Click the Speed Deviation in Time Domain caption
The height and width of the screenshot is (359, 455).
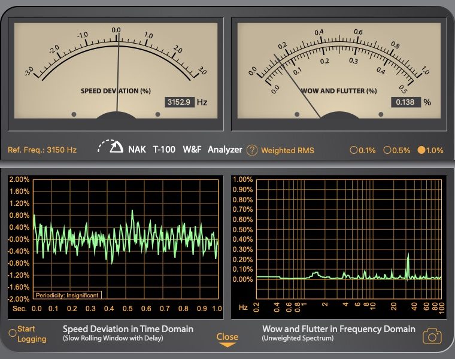(x=128, y=329)
